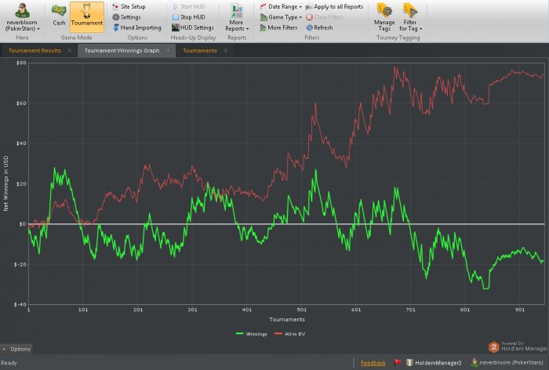Open Filter for Tag dropdown
Screen dimensions: 549x370
pyautogui.click(x=409, y=17)
